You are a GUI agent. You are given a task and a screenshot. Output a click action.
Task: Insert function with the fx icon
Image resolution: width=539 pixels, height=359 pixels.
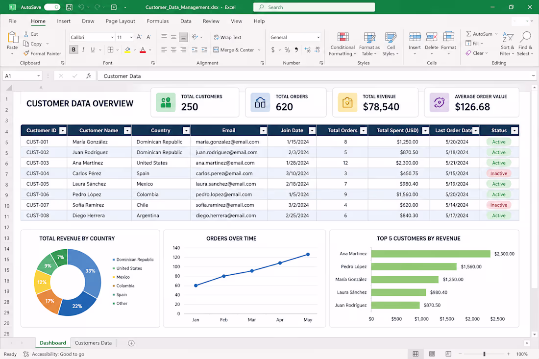pyautogui.click(x=89, y=76)
